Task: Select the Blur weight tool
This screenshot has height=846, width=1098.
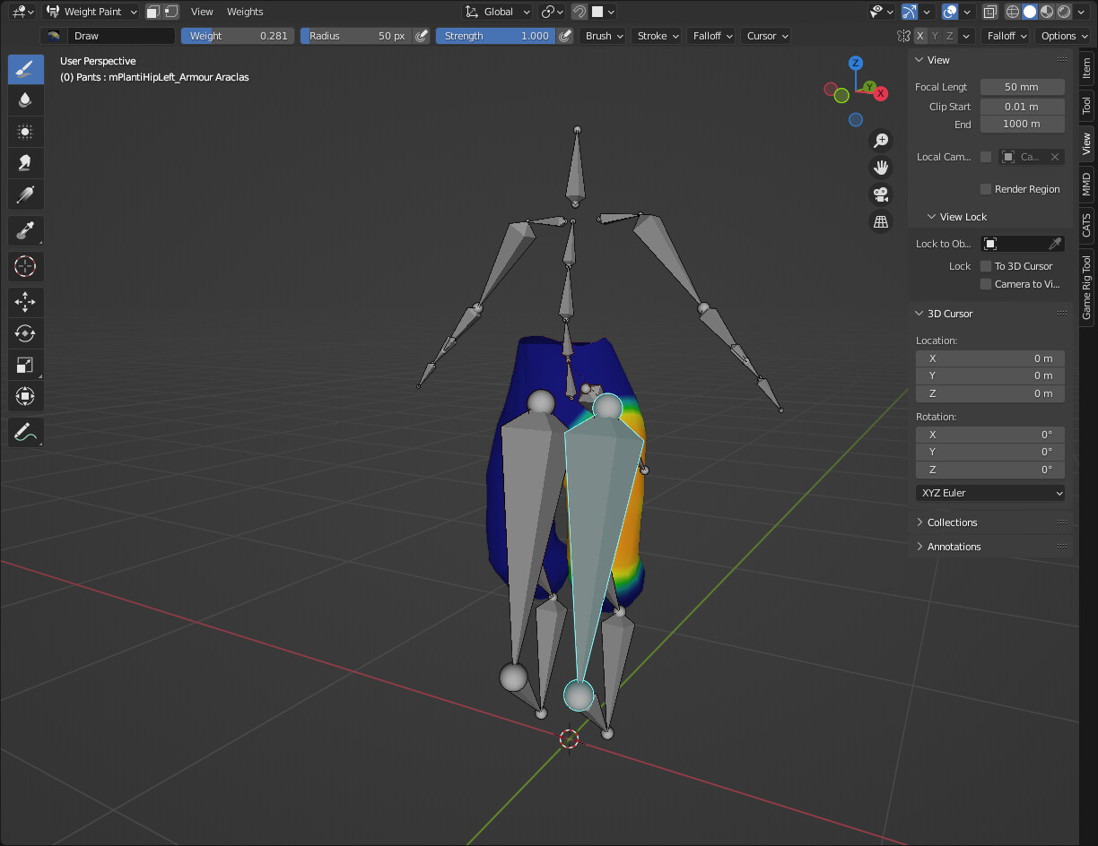Action: click(x=26, y=100)
